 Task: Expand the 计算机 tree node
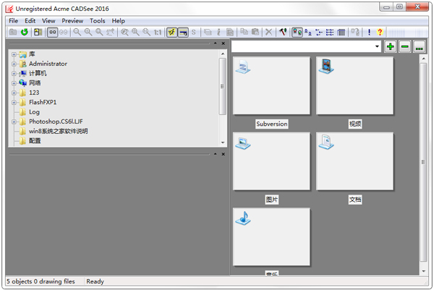(x=14, y=74)
